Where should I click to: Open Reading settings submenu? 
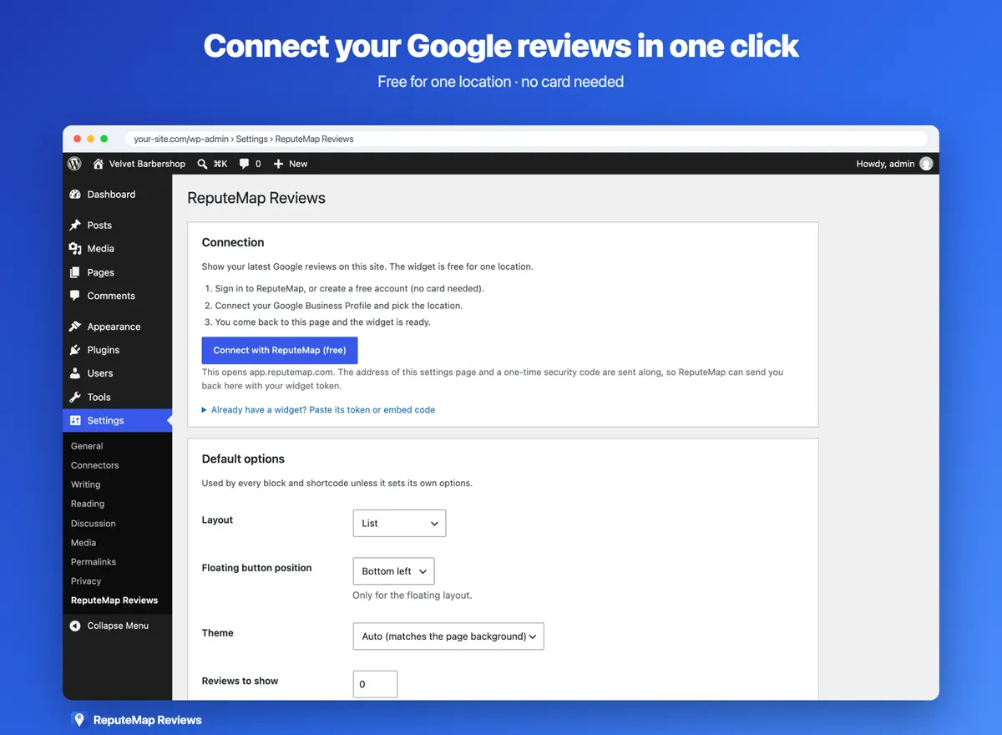tap(88, 504)
